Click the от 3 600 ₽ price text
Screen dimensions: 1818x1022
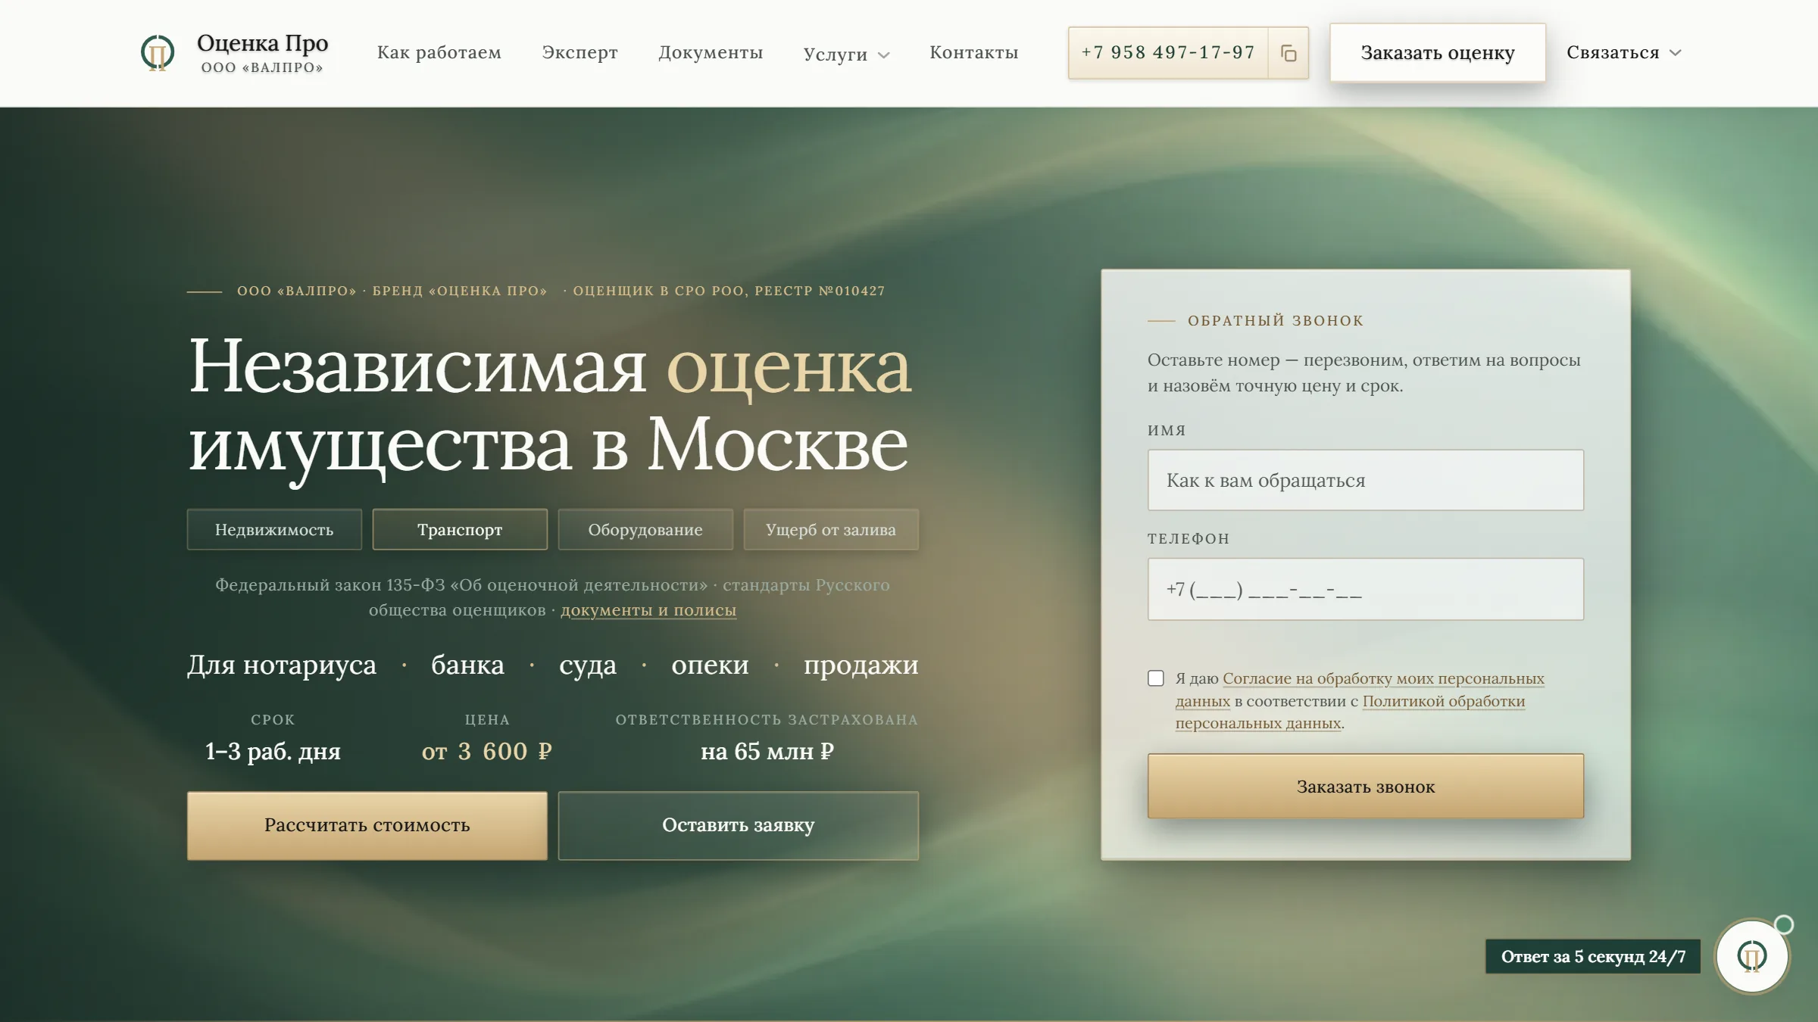click(487, 751)
